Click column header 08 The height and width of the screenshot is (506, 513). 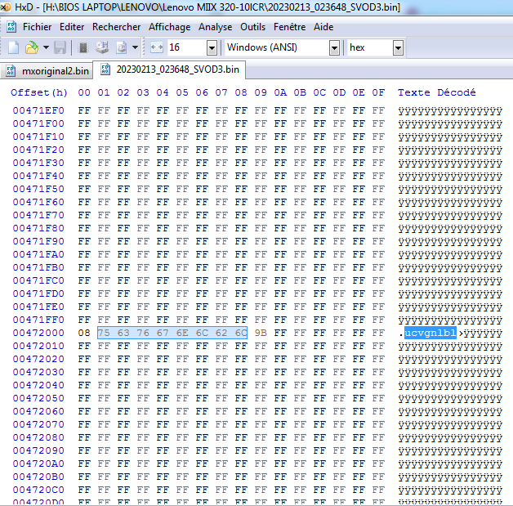tap(241, 92)
